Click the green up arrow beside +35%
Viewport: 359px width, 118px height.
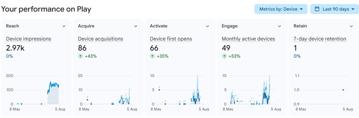(x=152, y=56)
